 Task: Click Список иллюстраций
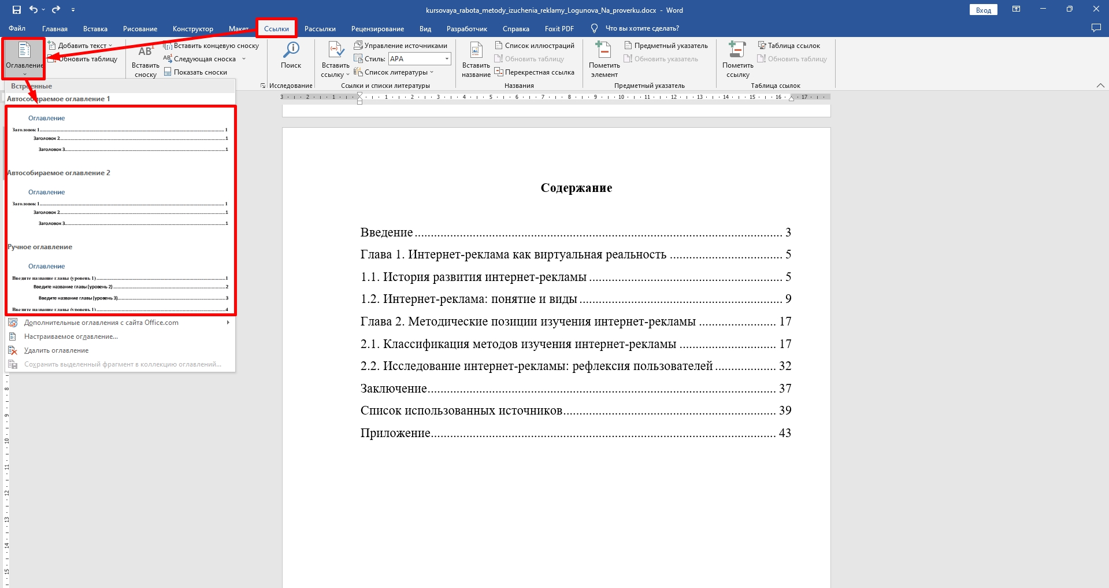click(535, 46)
